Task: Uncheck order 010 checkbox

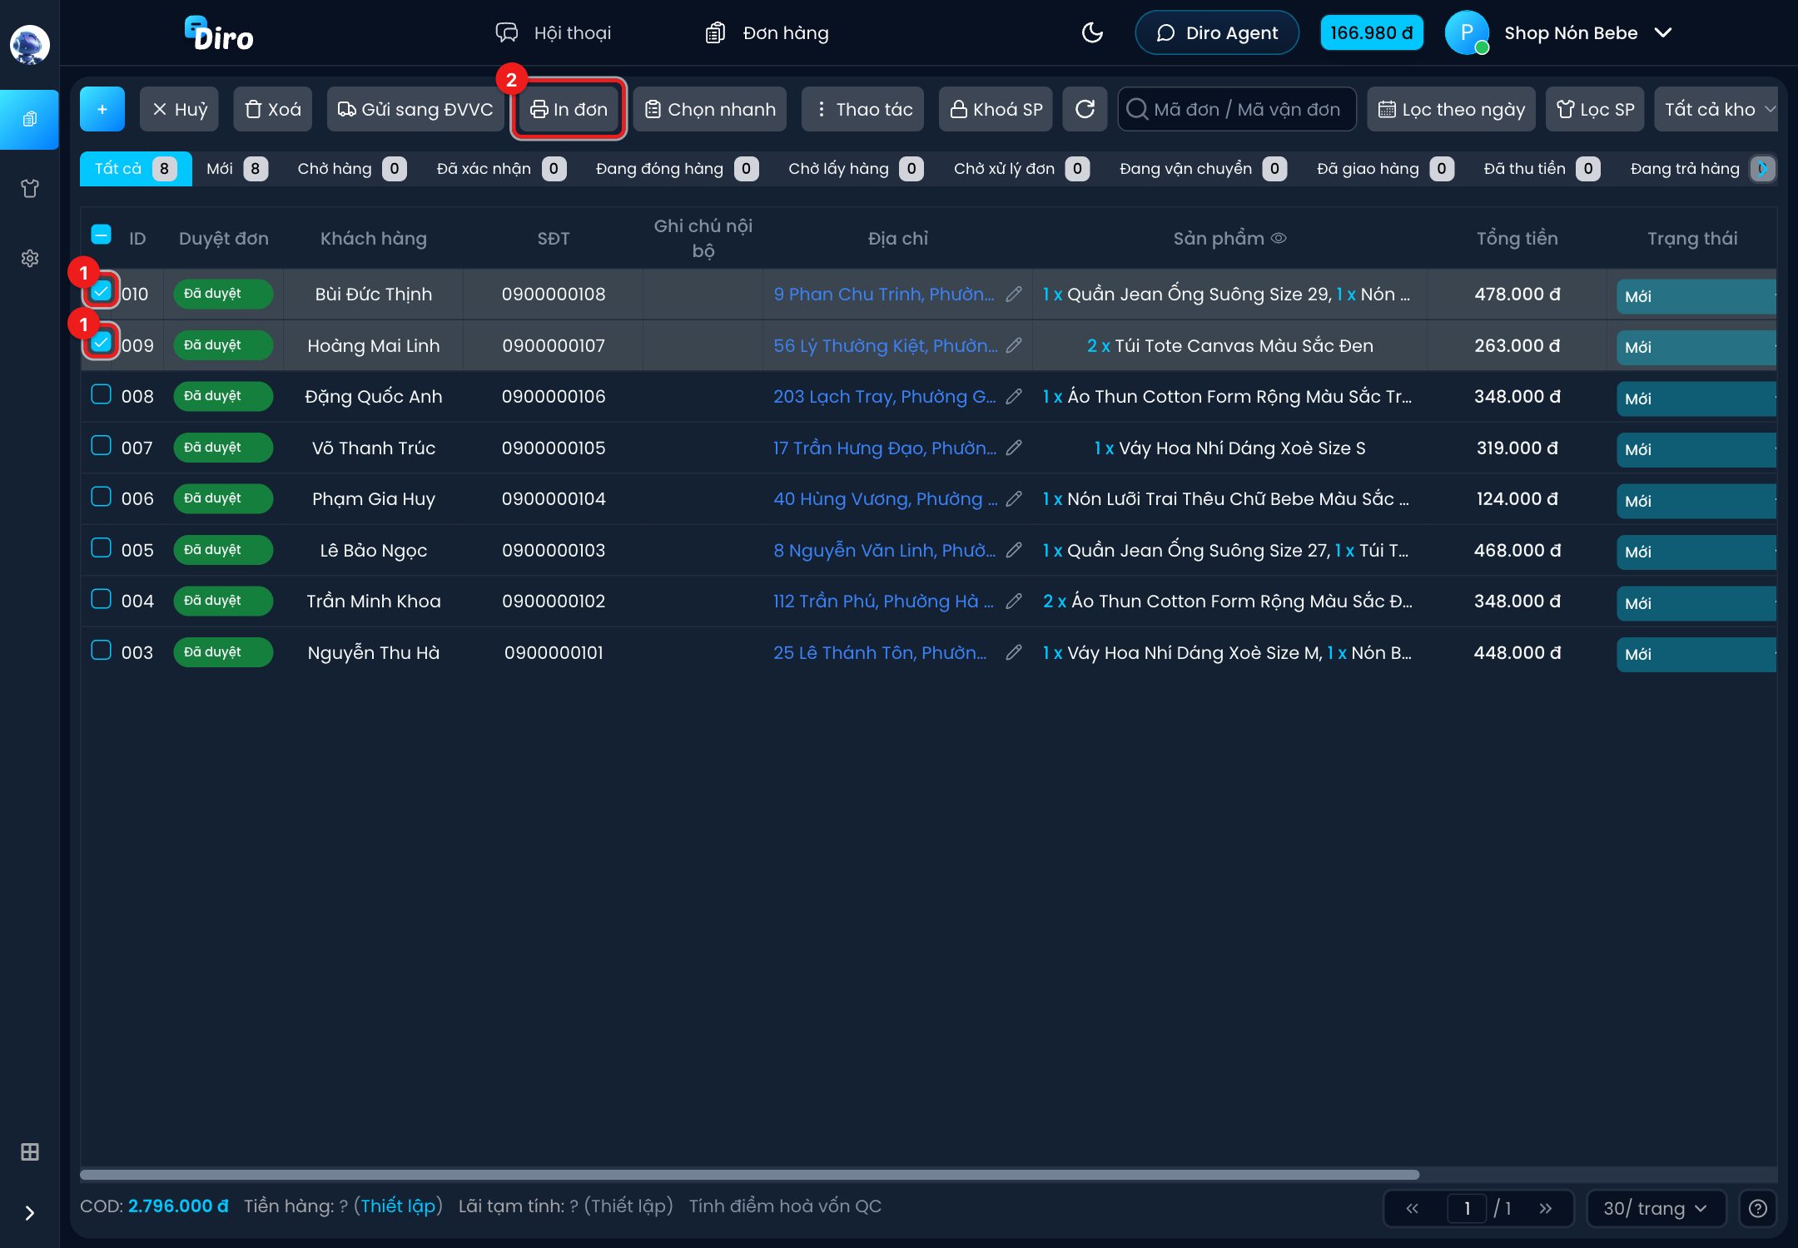Action: click(x=101, y=291)
